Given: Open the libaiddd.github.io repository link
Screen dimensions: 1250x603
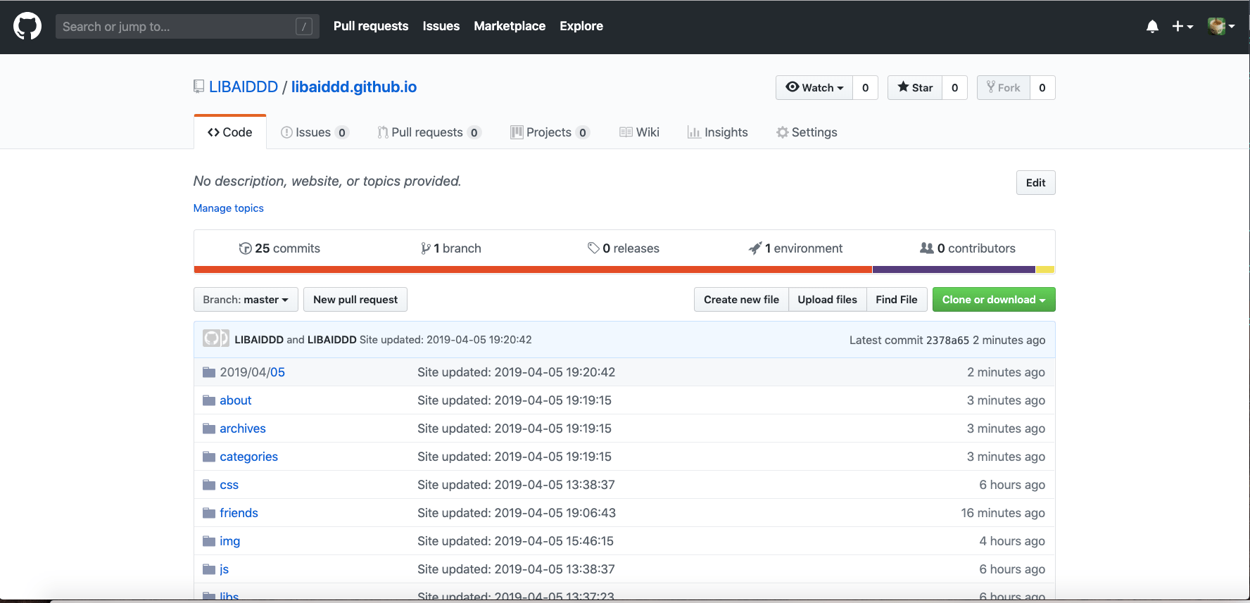Looking at the screenshot, I should [354, 87].
